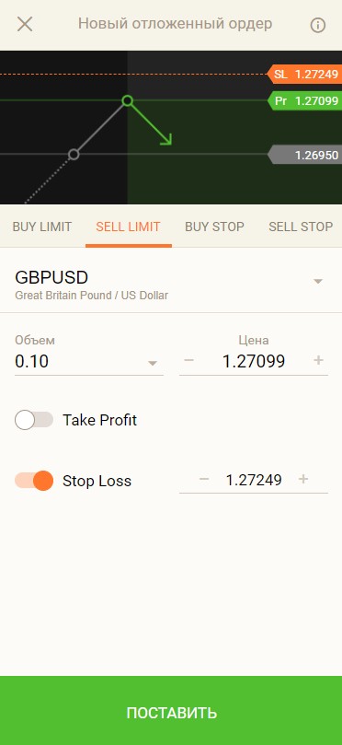Click the gray current price circle on chart
Screen dimensions: 342x745
(x=74, y=155)
